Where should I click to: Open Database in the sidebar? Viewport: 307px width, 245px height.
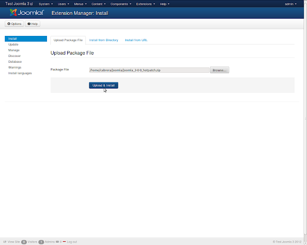15,62
